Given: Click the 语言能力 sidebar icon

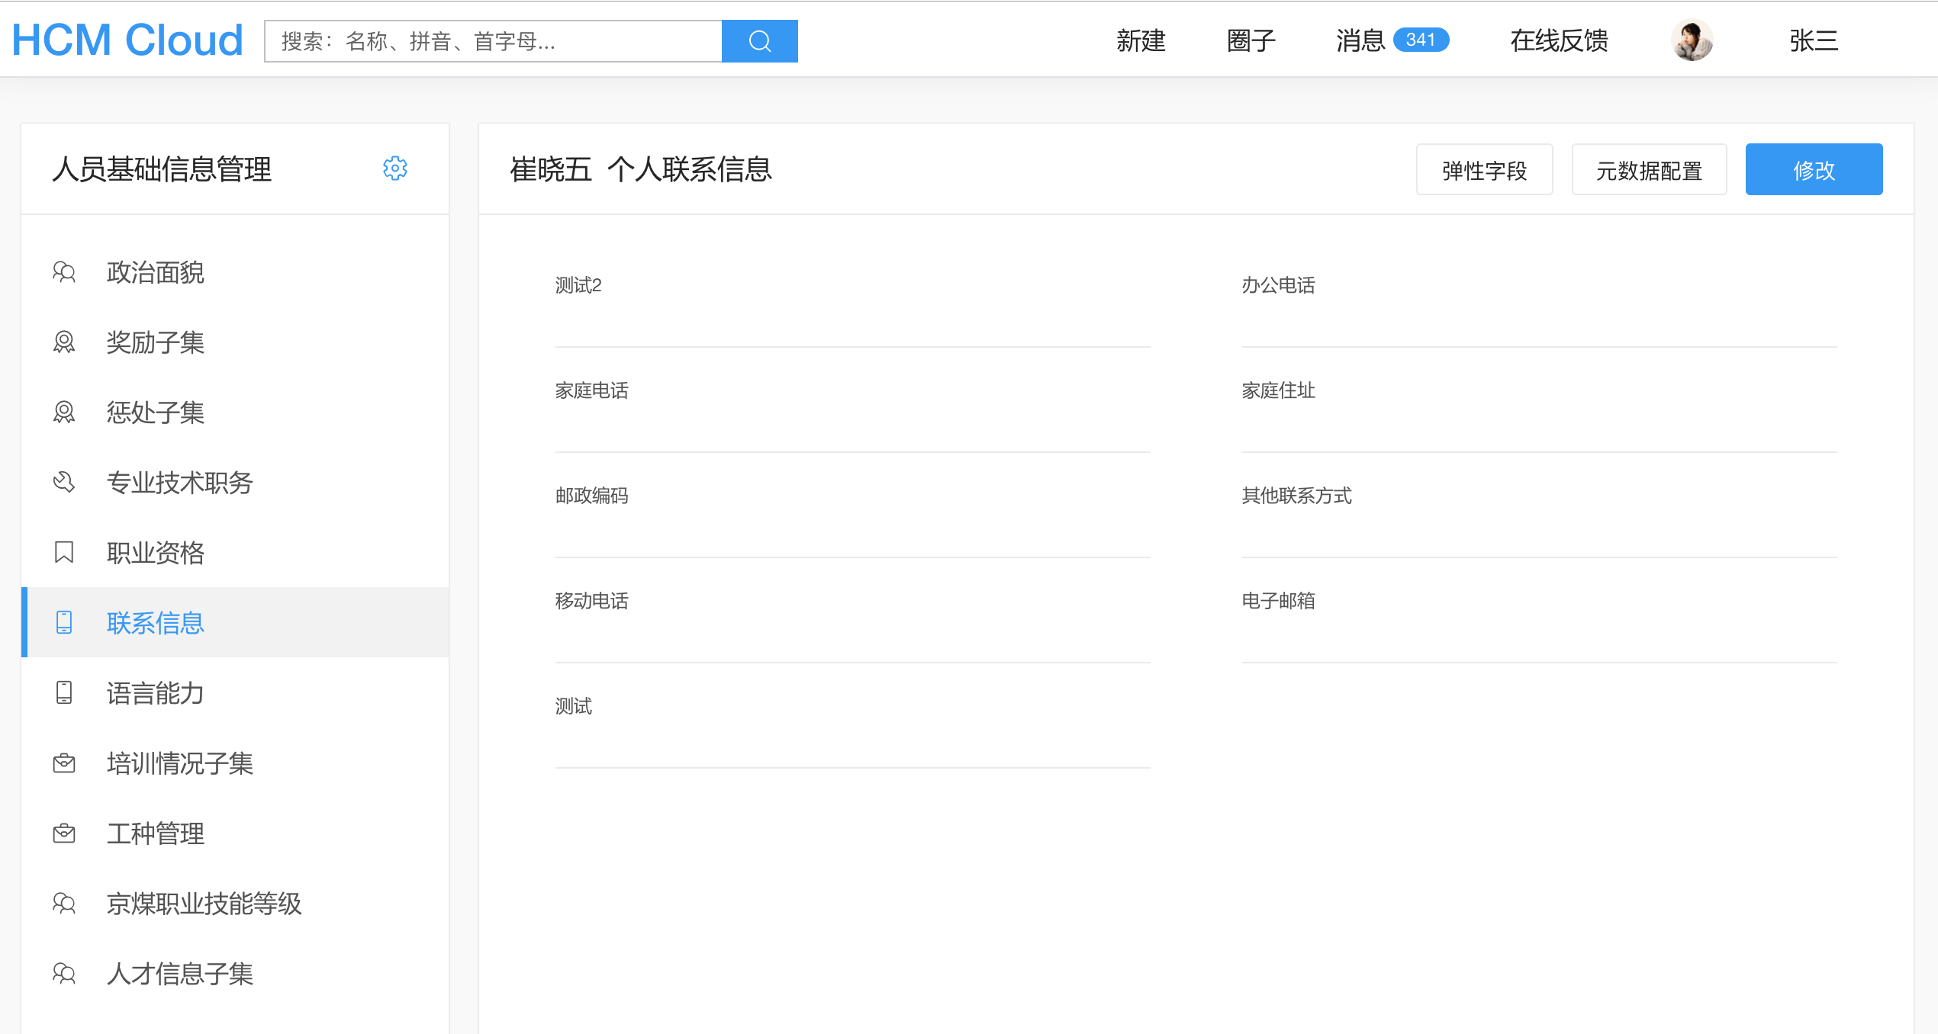Looking at the screenshot, I should click(x=64, y=693).
